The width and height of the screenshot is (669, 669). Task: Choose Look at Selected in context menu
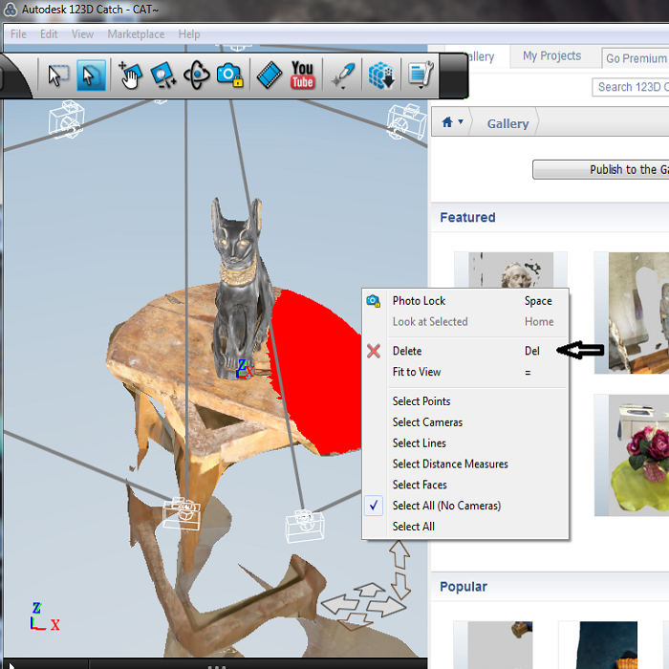465,322
